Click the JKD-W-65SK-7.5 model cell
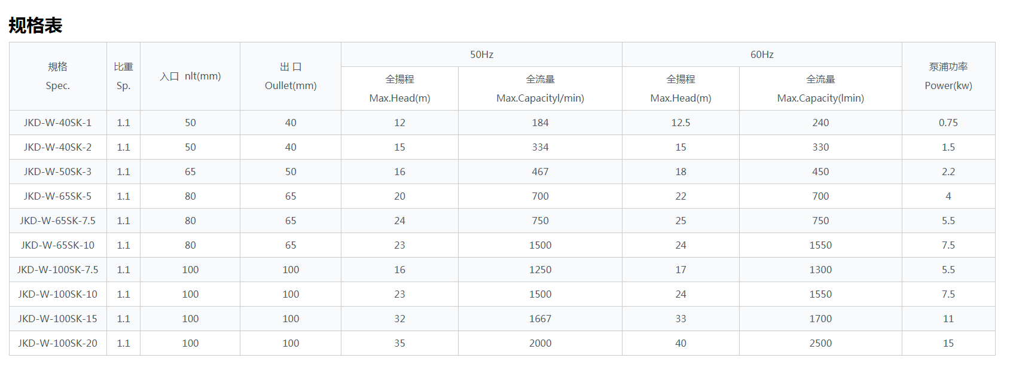Screen dimensions: 1010x367 [58, 221]
